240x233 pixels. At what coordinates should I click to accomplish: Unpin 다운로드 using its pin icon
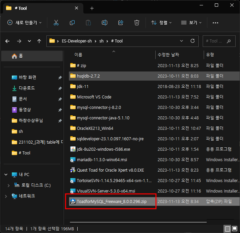click(x=60, y=88)
